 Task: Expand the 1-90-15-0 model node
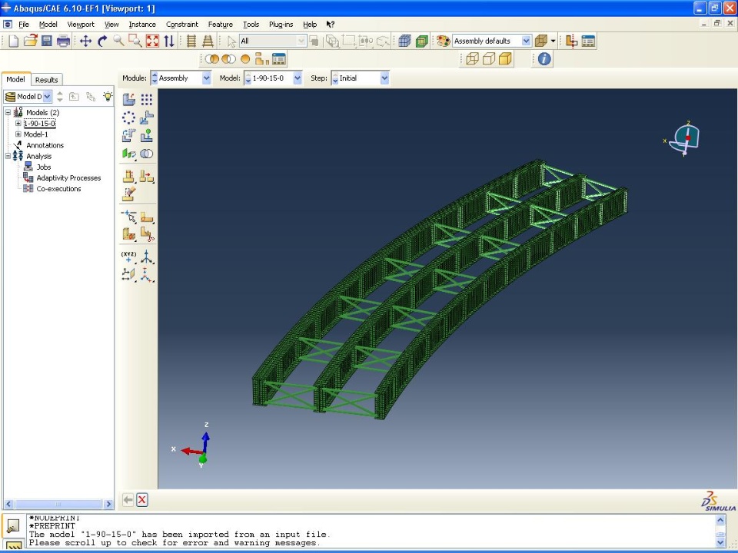[18, 123]
